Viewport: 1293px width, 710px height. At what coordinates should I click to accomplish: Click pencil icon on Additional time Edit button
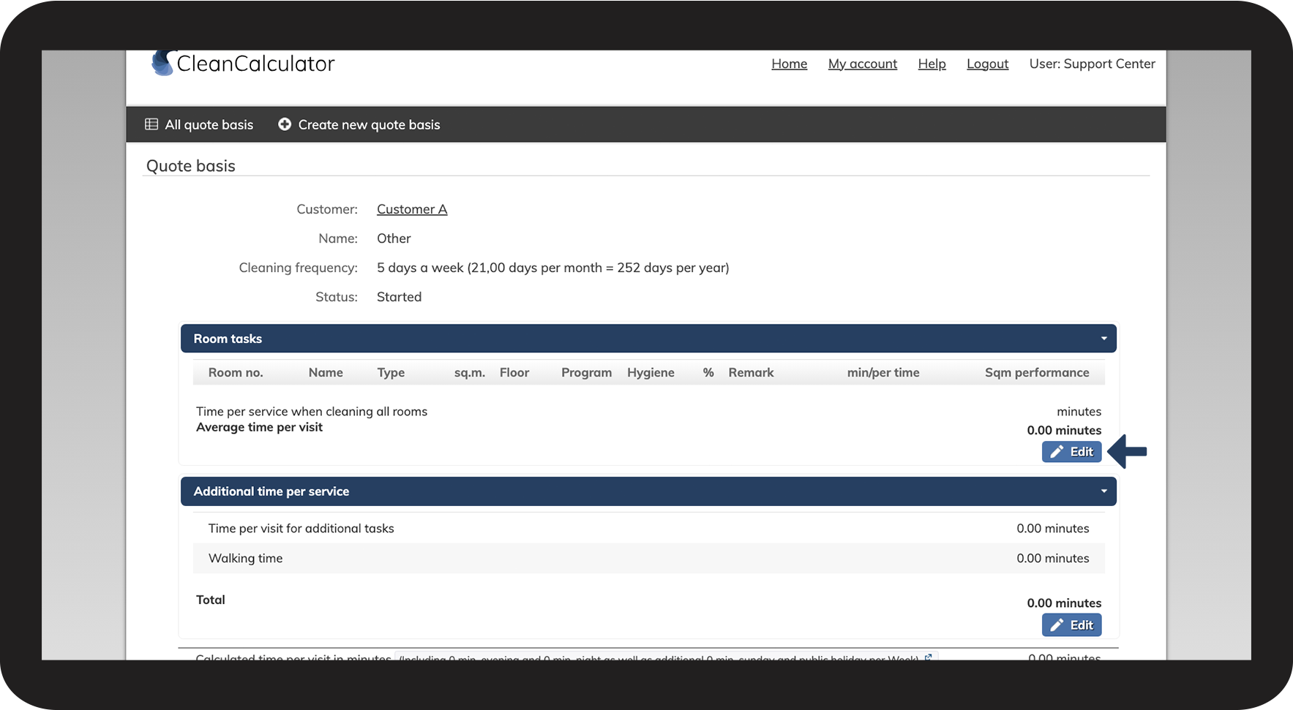(x=1057, y=625)
